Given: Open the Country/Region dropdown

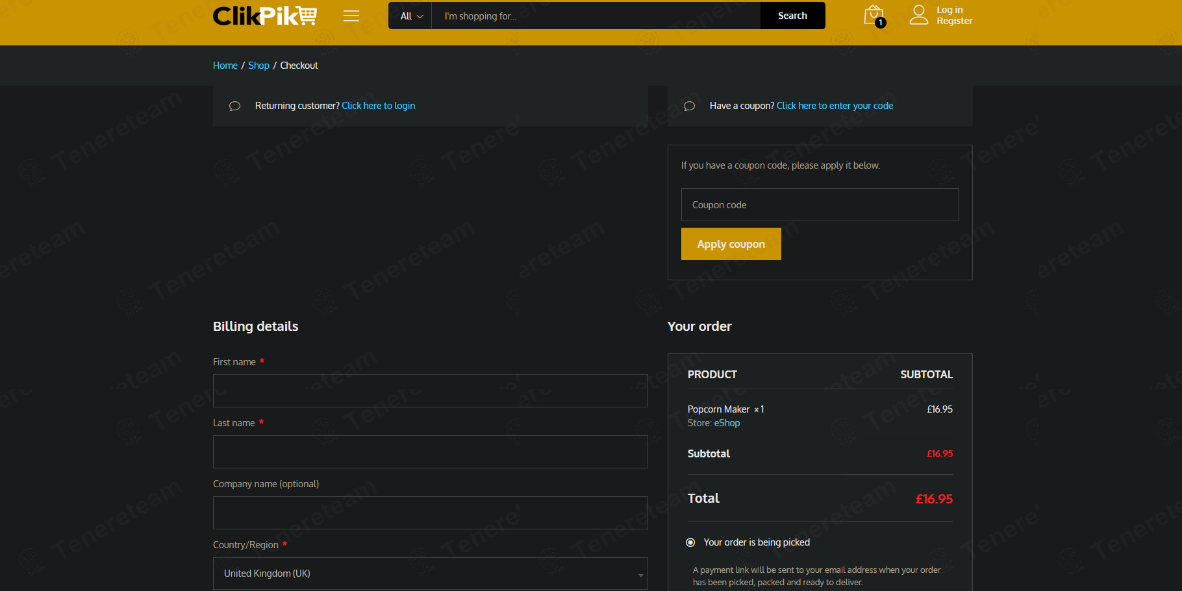Looking at the screenshot, I should [x=430, y=573].
